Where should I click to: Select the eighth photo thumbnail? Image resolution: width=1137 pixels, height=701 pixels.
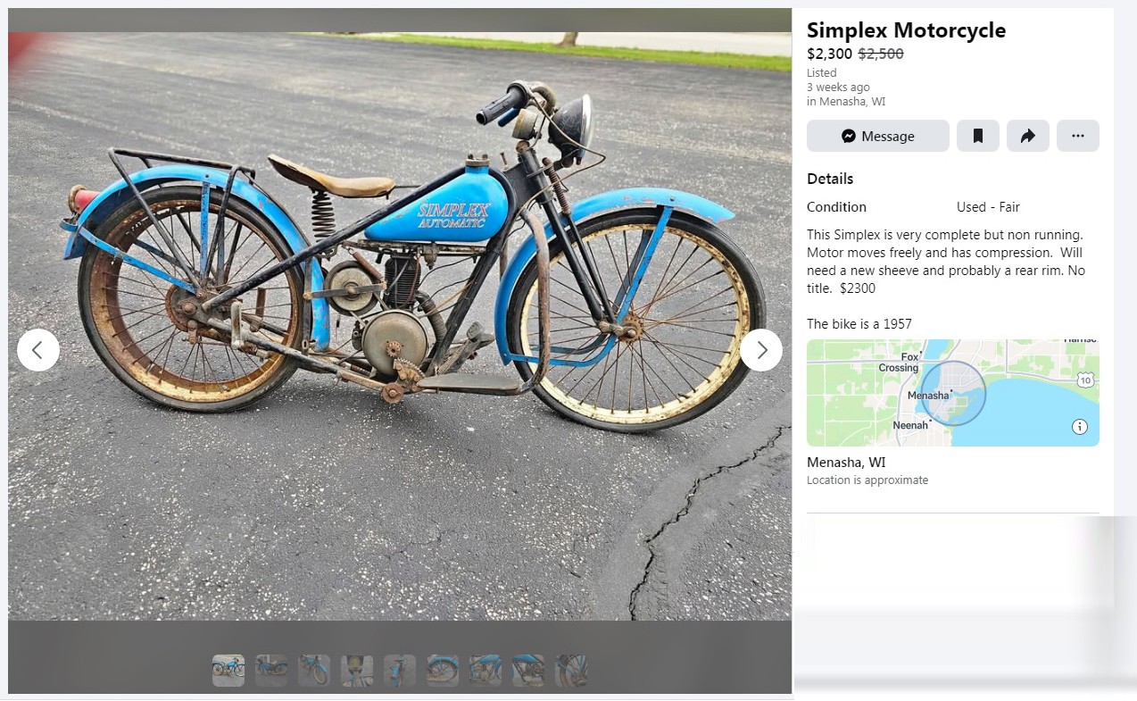point(528,671)
